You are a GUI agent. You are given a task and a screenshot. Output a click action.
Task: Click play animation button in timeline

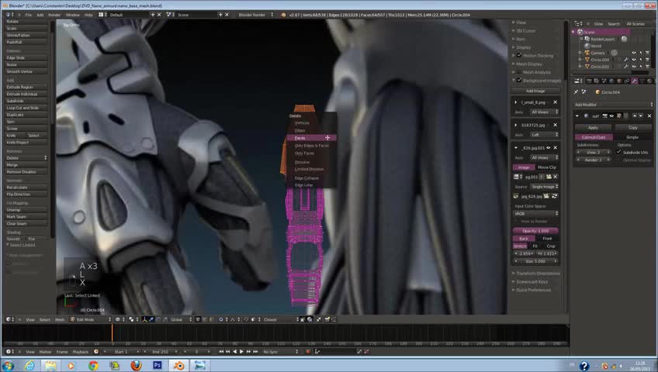click(241, 352)
